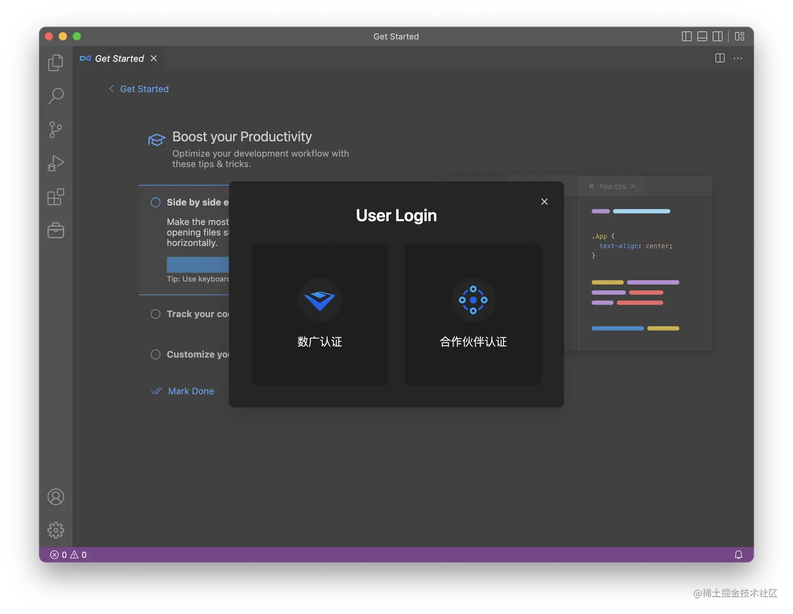
Task: Click the Customize your step title
Action: [198, 354]
